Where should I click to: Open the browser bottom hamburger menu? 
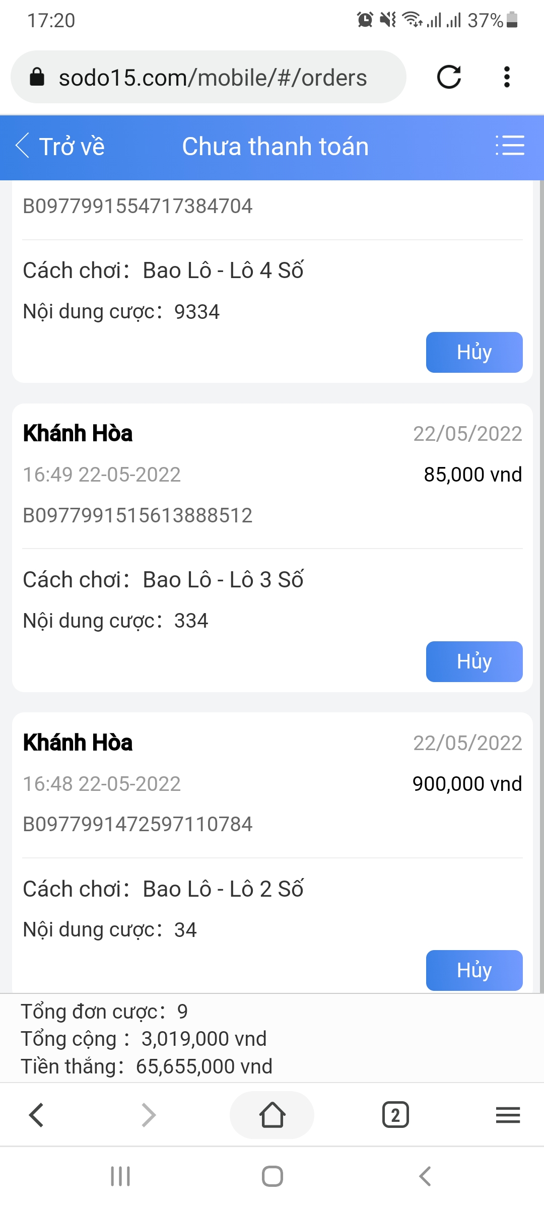click(508, 1115)
